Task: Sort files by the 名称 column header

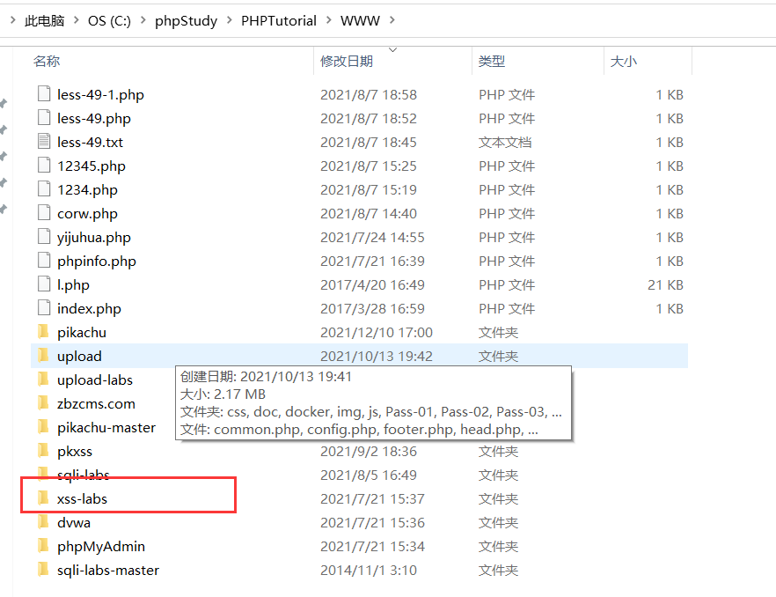Action: coord(45,62)
